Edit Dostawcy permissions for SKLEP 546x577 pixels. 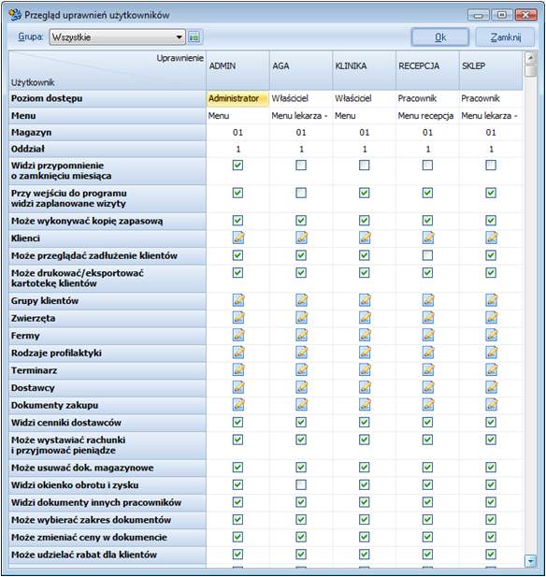click(x=491, y=387)
